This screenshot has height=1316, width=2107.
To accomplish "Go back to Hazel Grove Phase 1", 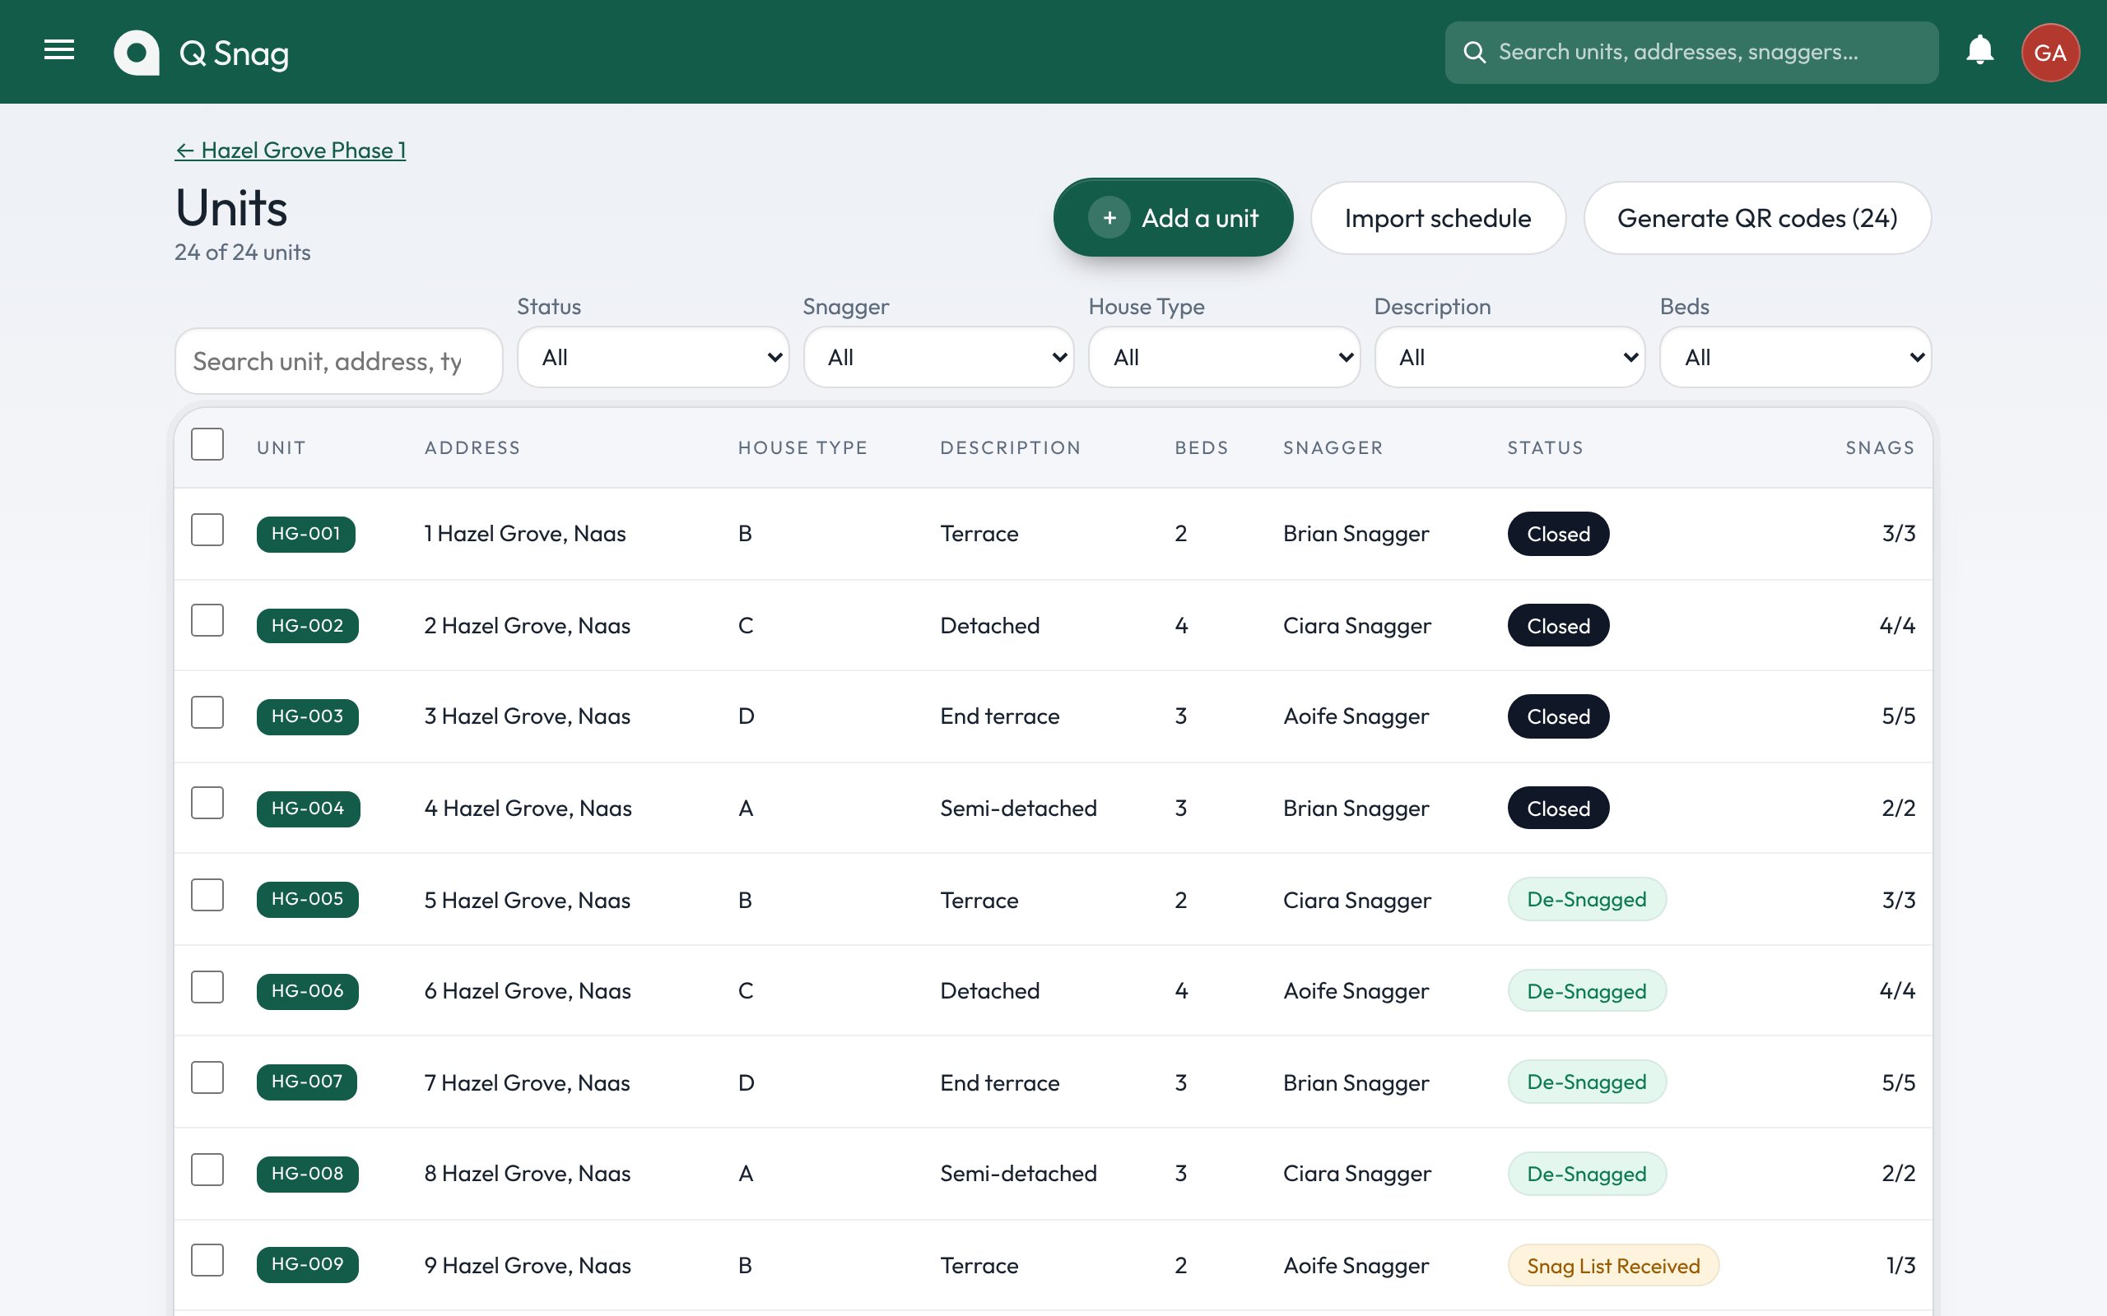I will pyautogui.click(x=290, y=150).
